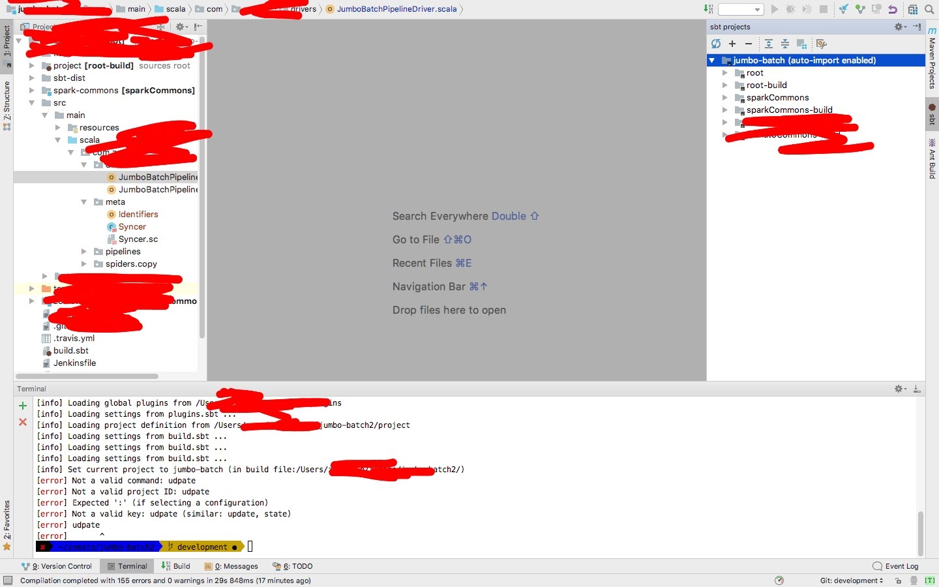Hide the Terminal panel

coord(917,389)
